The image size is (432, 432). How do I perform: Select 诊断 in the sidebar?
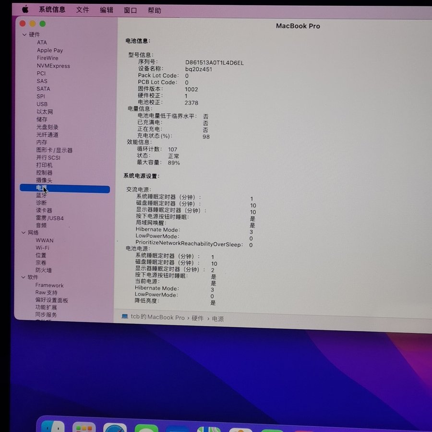point(41,203)
